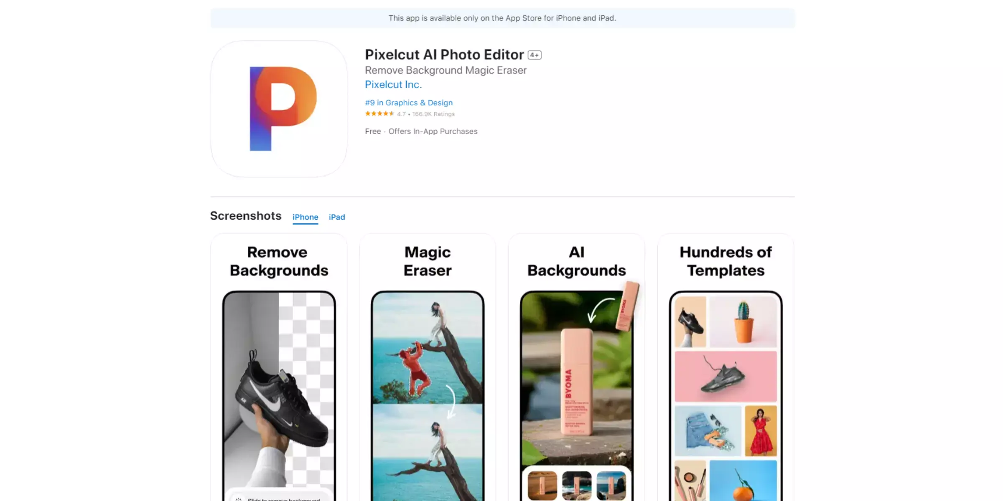Open the Magic Eraser screenshot
Image resolution: width=1003 pixels, height=501 pixels.
[428, 367]
